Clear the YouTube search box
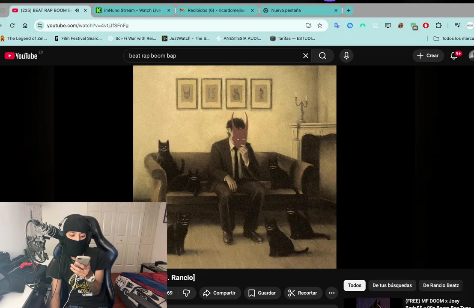The height and width of the screenshot is (308, 474). [x=306, y=56]
